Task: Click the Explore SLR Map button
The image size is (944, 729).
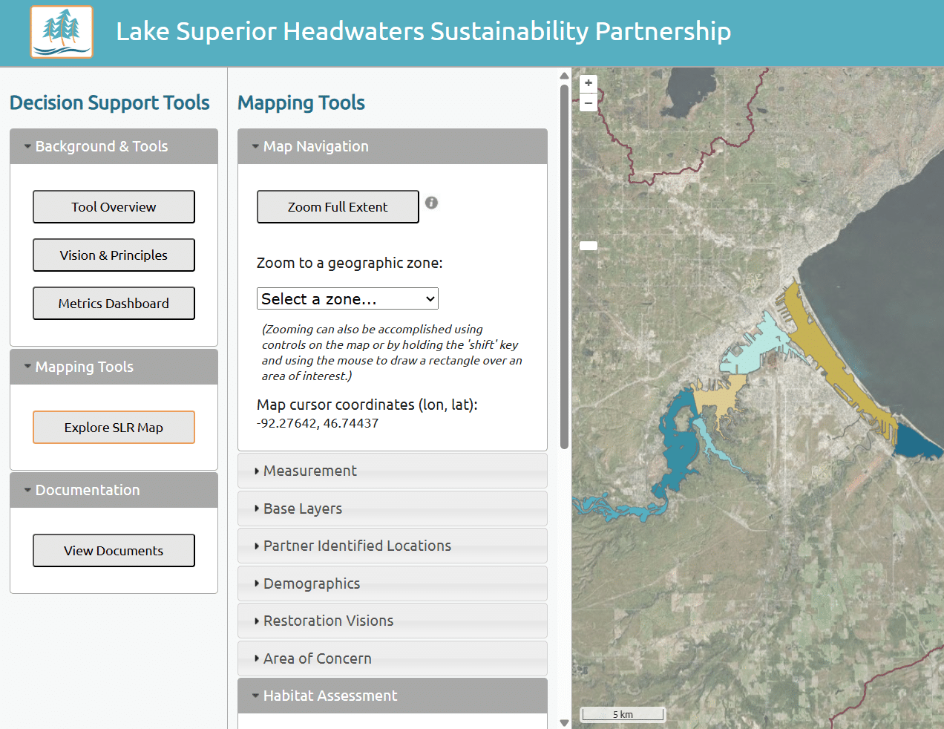Action: point(114,427)
